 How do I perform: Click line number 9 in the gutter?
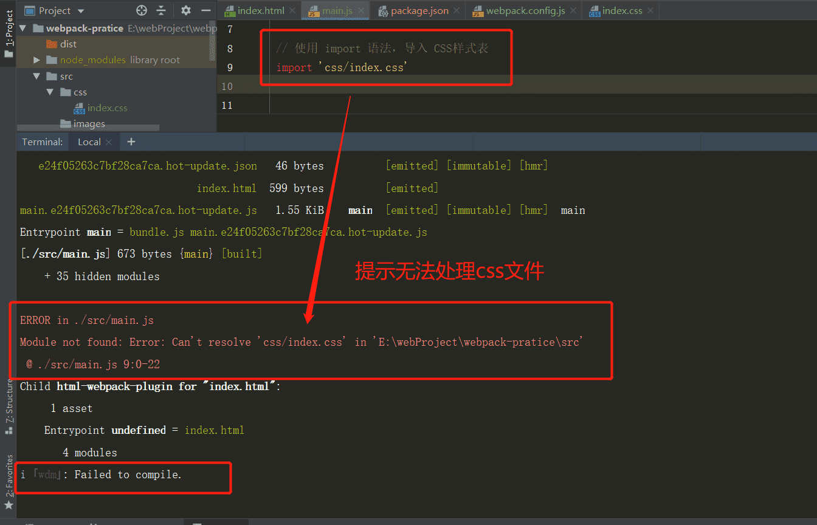[x=229, y=67]
